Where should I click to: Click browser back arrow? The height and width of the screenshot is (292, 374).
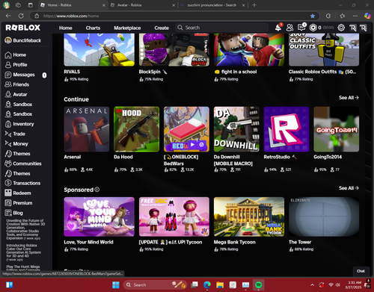pos(8,16)
